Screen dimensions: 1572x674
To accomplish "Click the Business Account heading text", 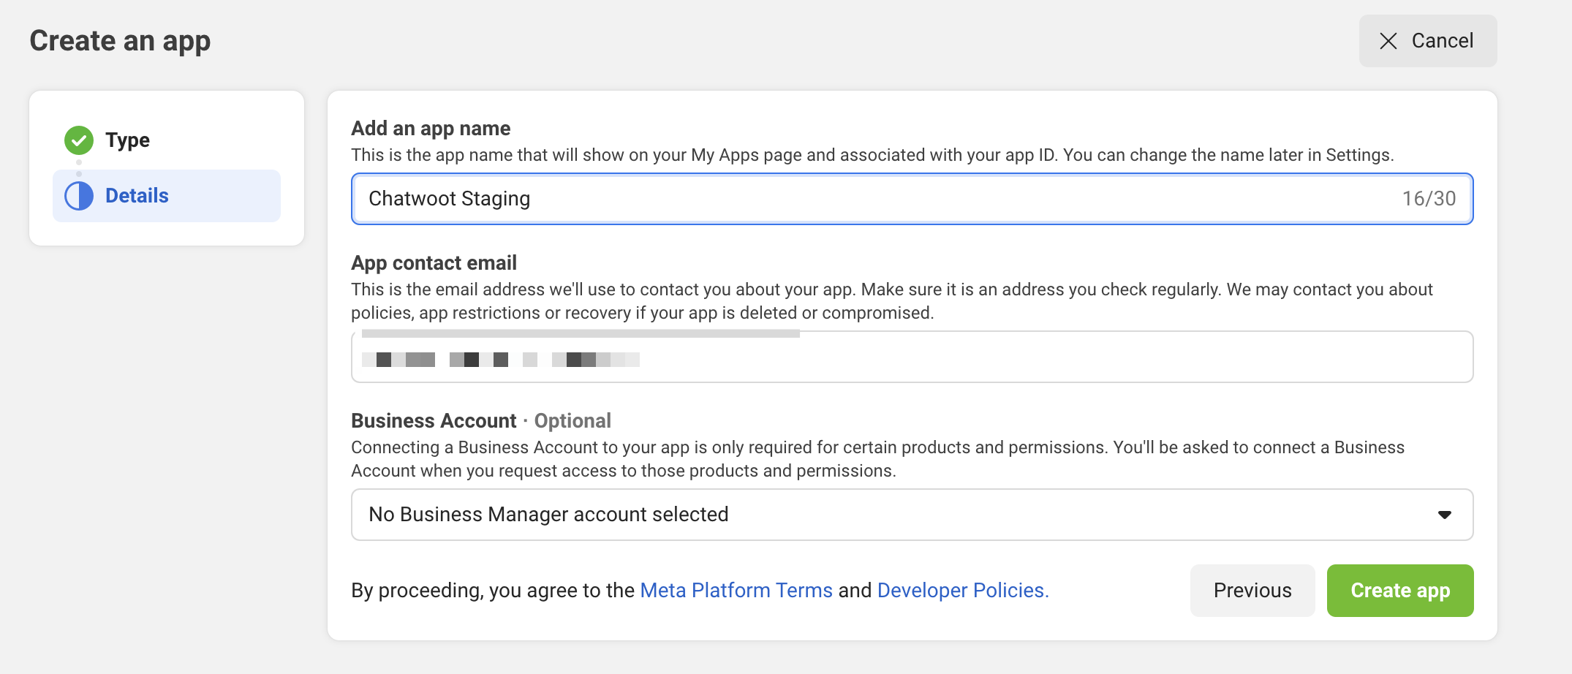I will (434, 421).
